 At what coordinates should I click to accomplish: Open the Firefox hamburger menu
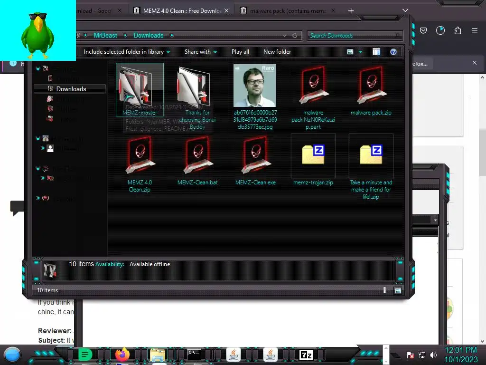tap(475, 30)
